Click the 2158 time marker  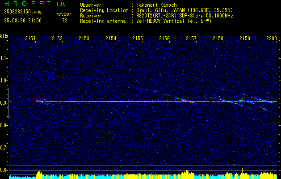tap(218, 38)
